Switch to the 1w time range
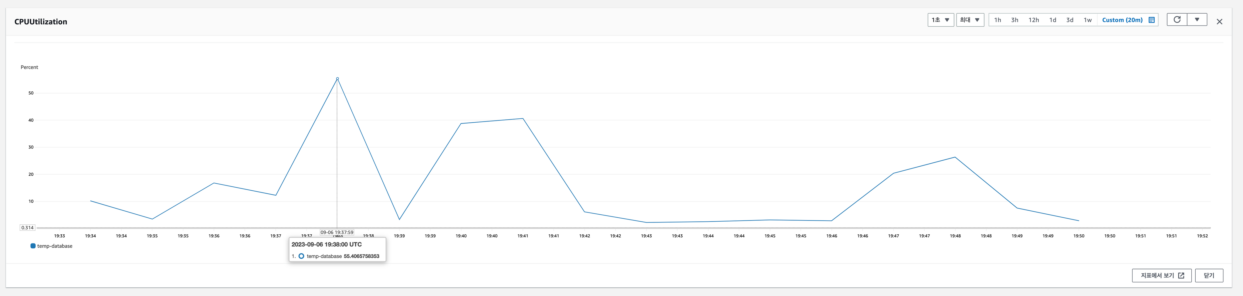 point(1088,20)
